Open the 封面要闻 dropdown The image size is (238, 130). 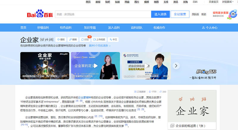click(x=228, y=2)
